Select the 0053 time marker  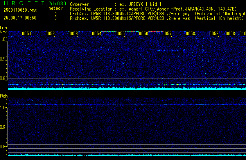(x=73, y=34)
